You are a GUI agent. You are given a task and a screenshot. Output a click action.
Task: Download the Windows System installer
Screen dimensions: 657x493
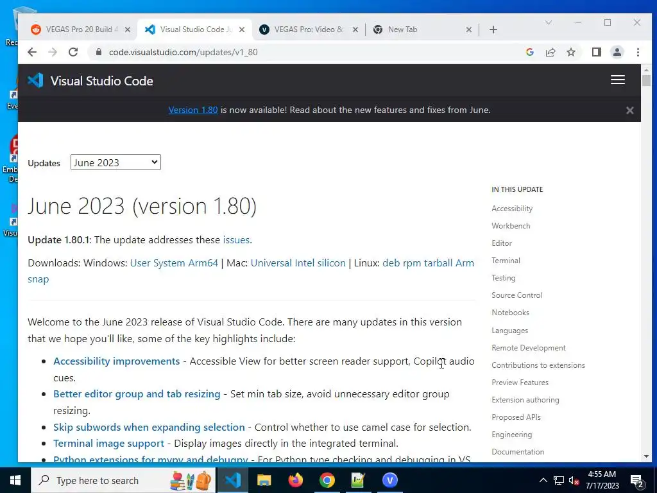tap(169, 263)
